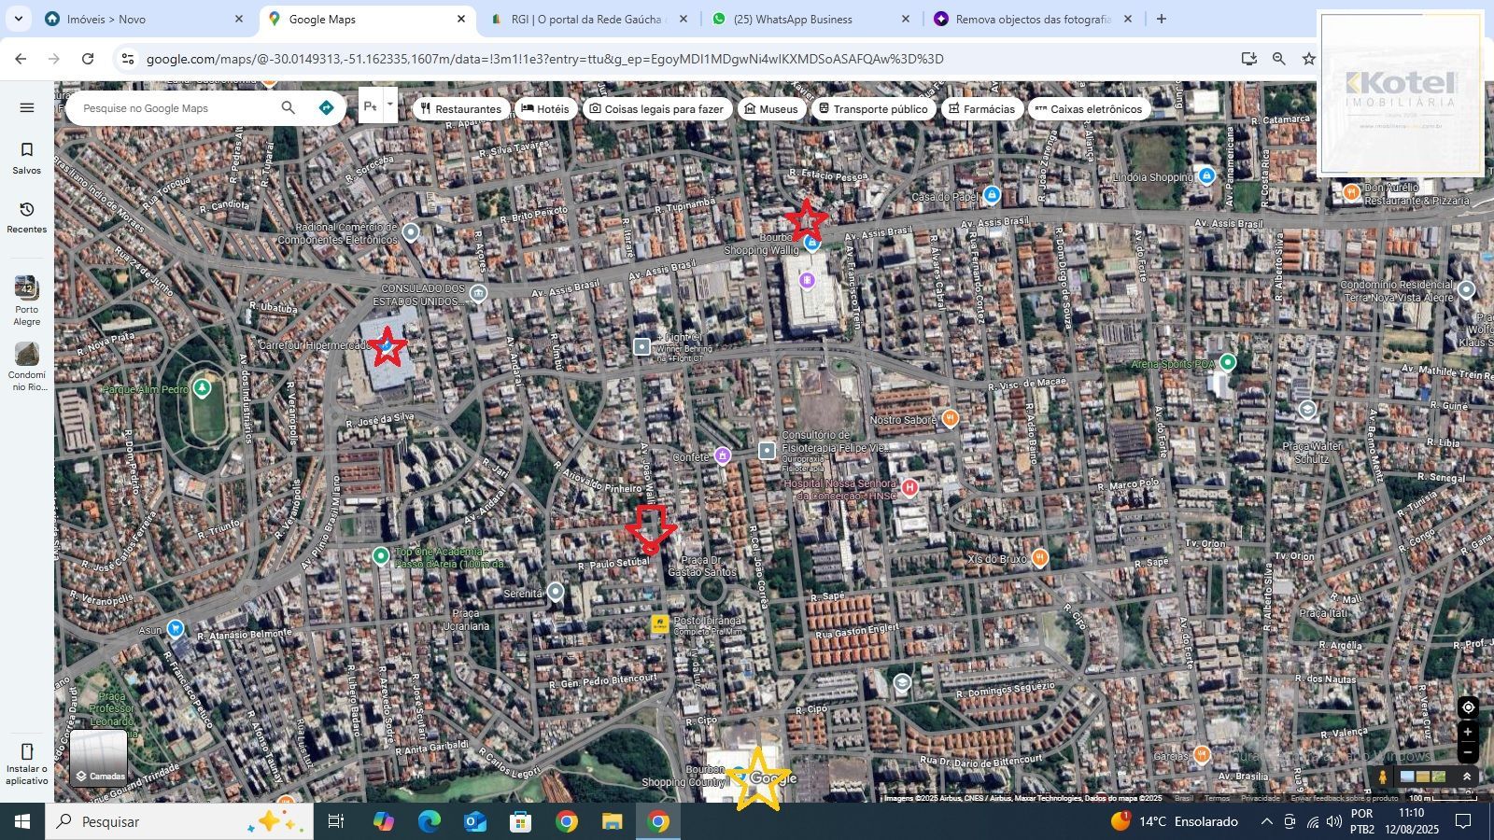Image resolution: width=1494 pixels, height=840 pixels.
Task: Open the Camadas layers thumbnail
Action: coord(99,758)
